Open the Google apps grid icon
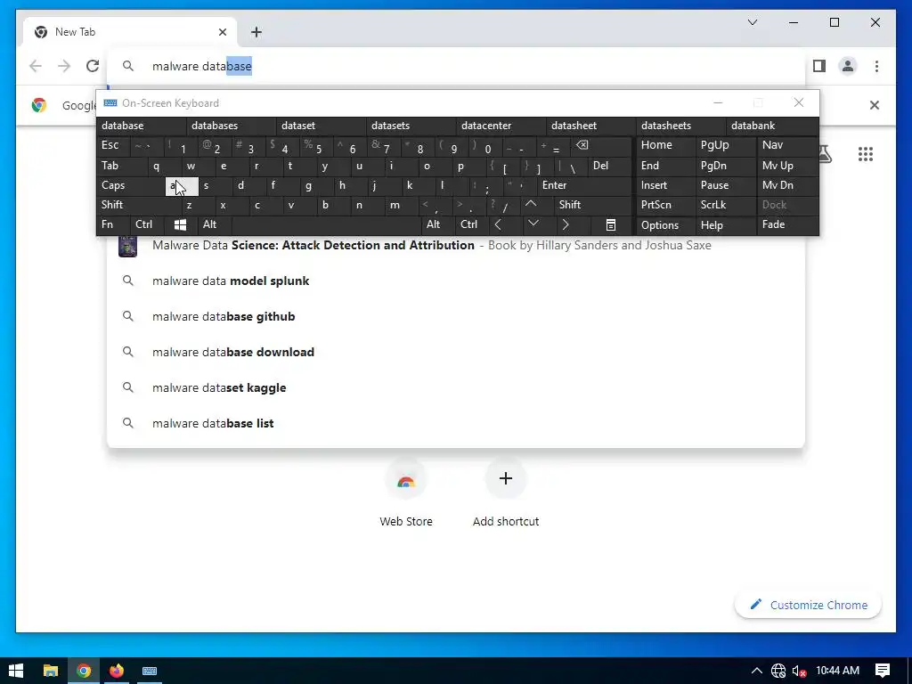912x684 pixels. pos(866,154)
